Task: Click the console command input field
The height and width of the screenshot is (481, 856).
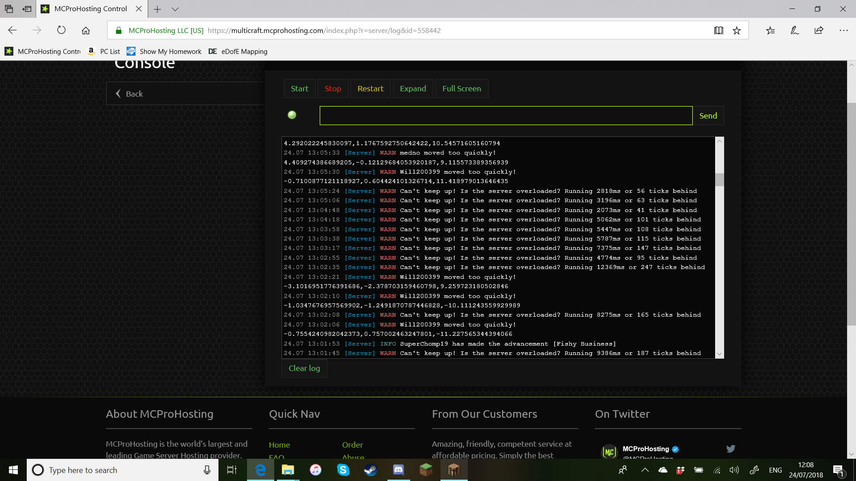Action: tap(506, 115)
